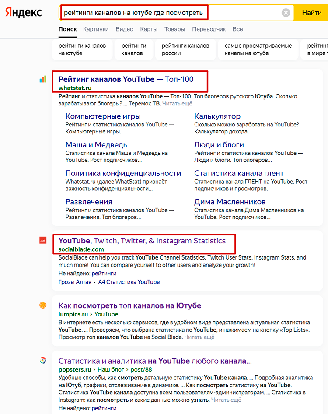The height and width of the screenshot is (414, 328).
Task: Open the 'Дима Масленников' sitelink
Action: pos(230,202)
